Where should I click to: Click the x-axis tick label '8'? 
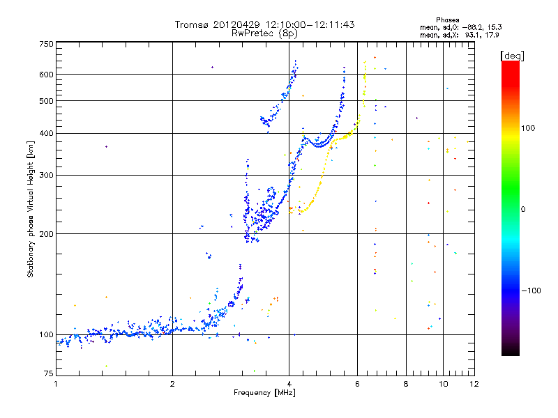[x=406, y=384]
